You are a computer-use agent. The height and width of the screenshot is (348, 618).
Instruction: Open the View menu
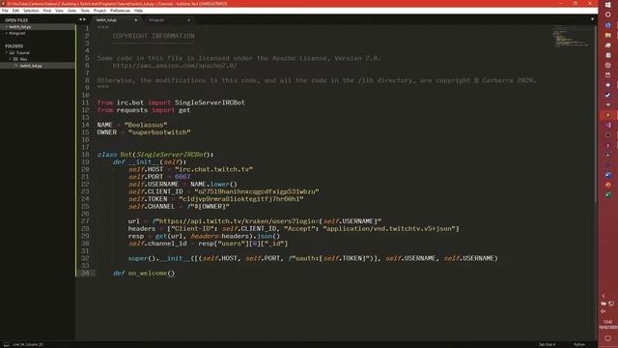[60, 11]
